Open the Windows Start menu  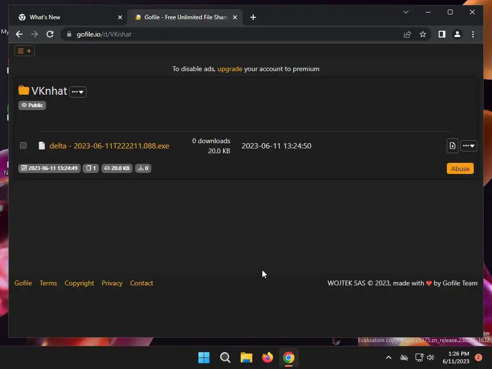(204, 357)
